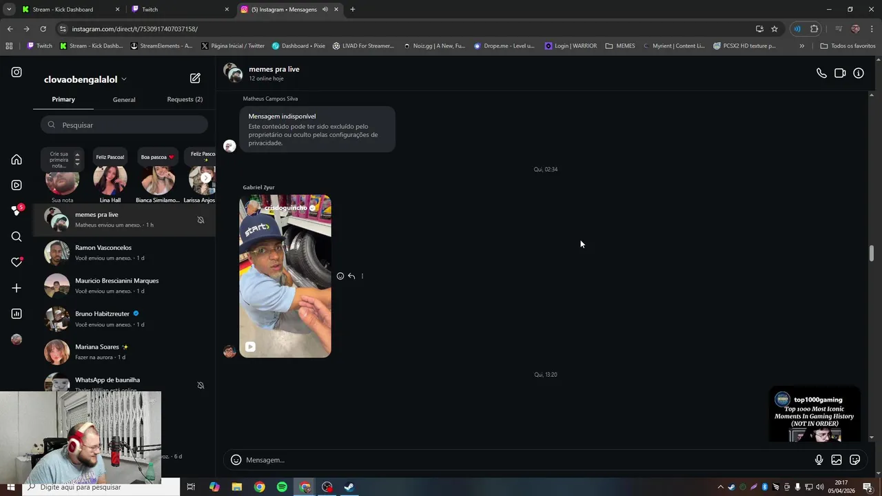Image resolution: width=882 pixels, height=496 pixels.
Task: Reload the page in Chrome
Action: click(43, 29)
